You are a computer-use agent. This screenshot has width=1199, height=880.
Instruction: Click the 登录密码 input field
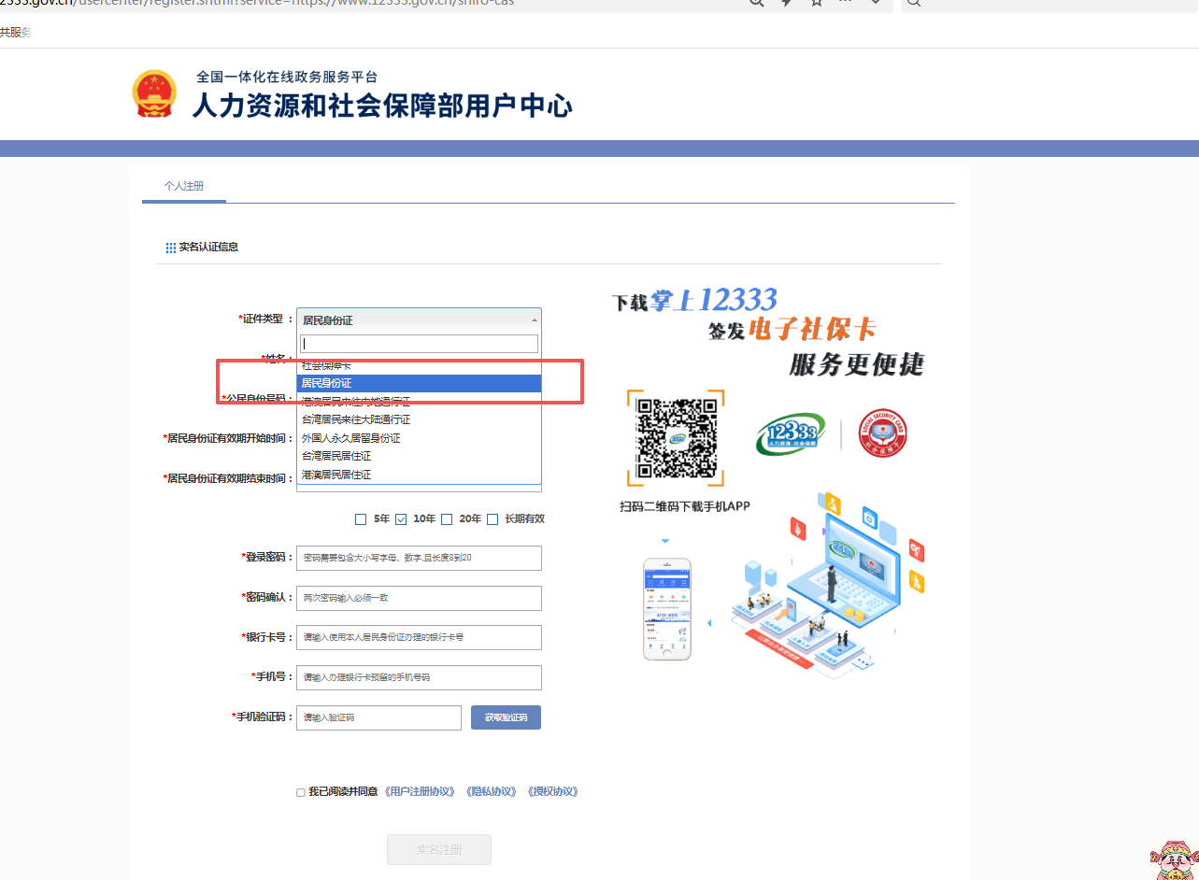pyautogui.click(x=419, y=558)
